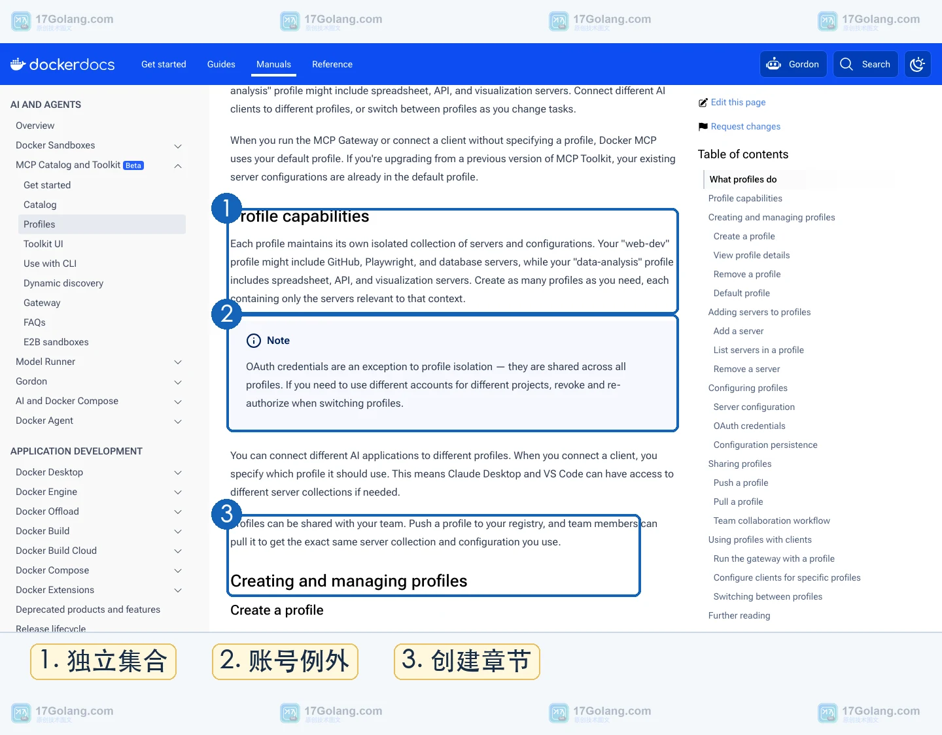The height and width of the screenshot is (735, 942).
Task: Jump to Configuration persistence
Action: (765, 445)
